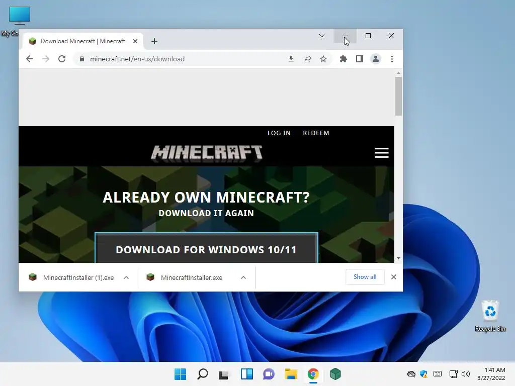Go back using Chrome's back arrow

(30, 59)
